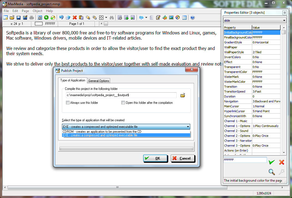Click the publish-to-CD disc icon

pos(53,17)
